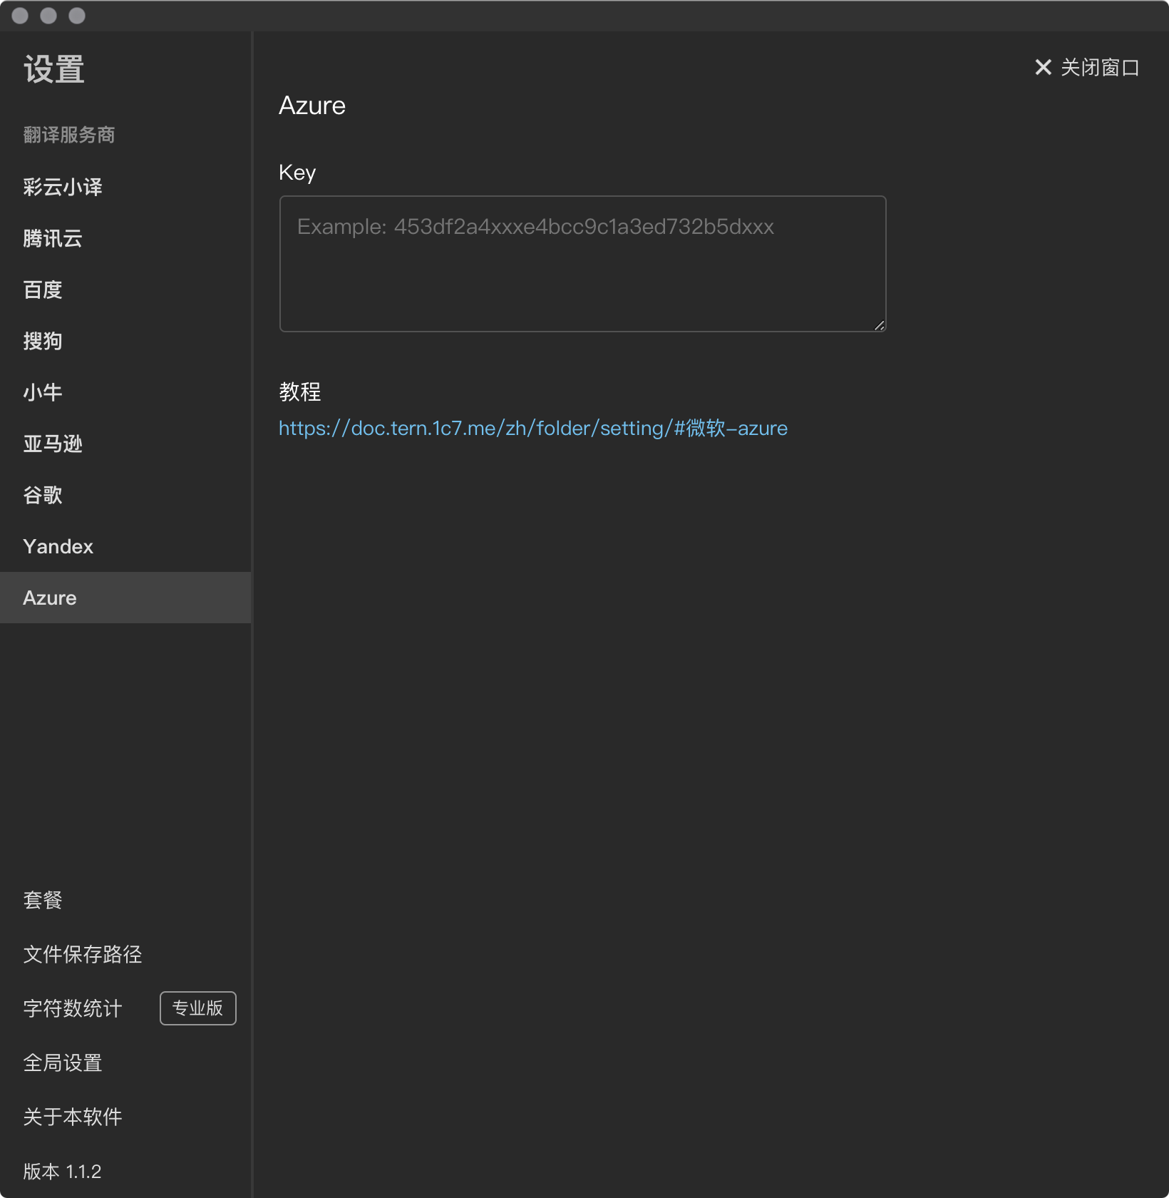1169x1198 pixels.
Task: Select 腾讯云 in the sidebar
Action: tap(53, 239)
